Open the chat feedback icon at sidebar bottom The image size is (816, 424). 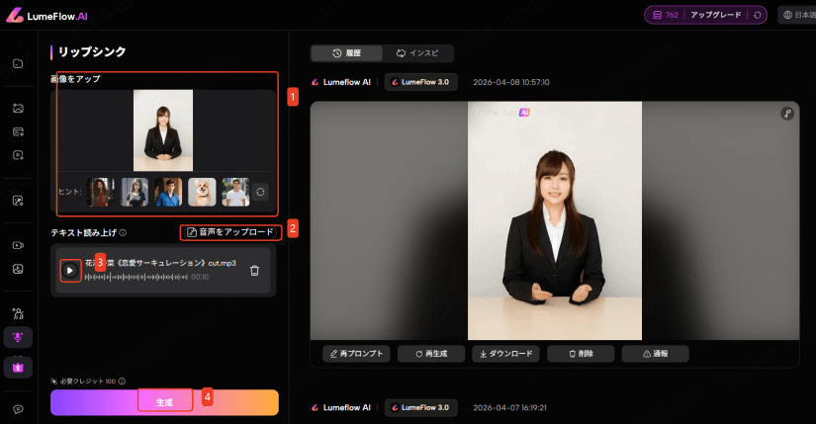18,409
